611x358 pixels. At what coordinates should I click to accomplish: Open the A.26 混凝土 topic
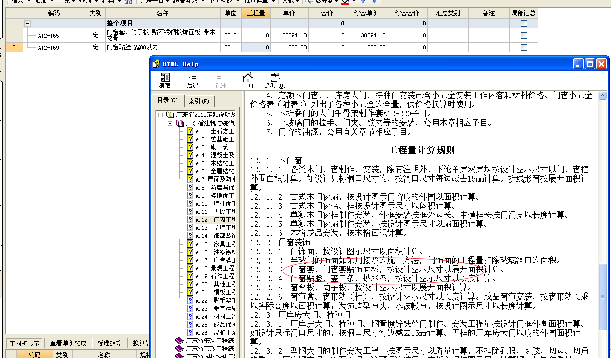[x=214, y=333]
